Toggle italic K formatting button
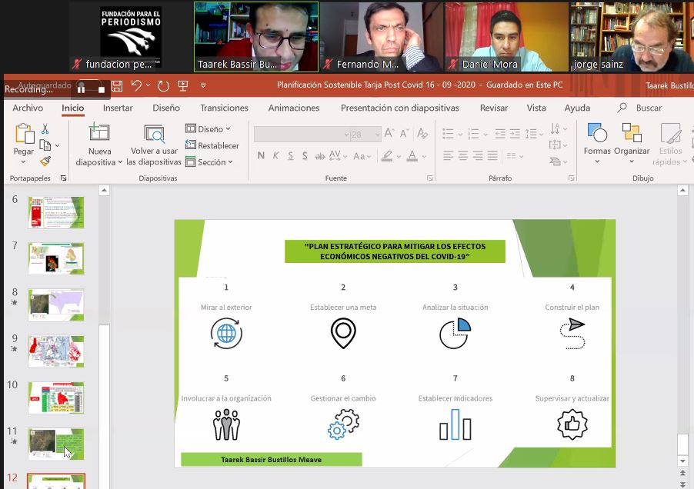 (x=275, y=156)
